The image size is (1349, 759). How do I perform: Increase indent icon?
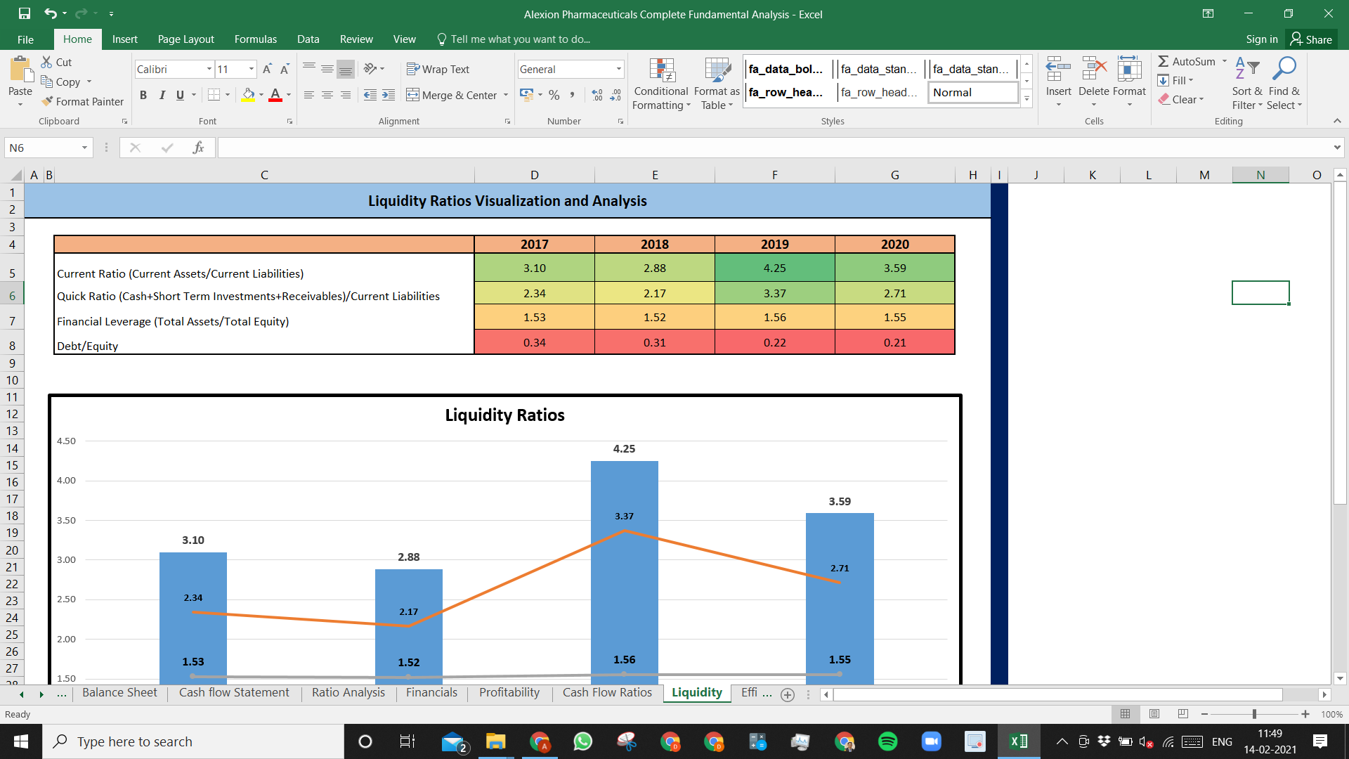389,95
